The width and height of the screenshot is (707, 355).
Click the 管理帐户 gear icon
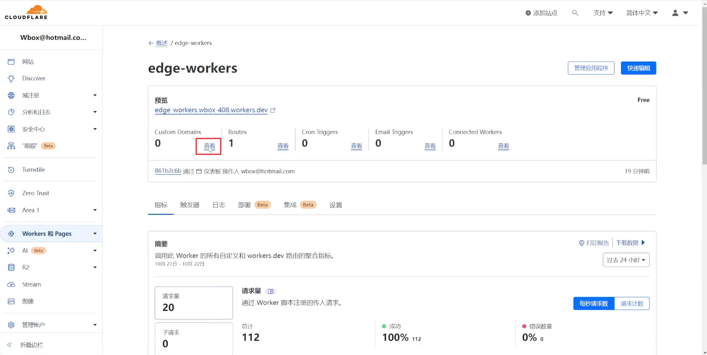coord(11,325)
